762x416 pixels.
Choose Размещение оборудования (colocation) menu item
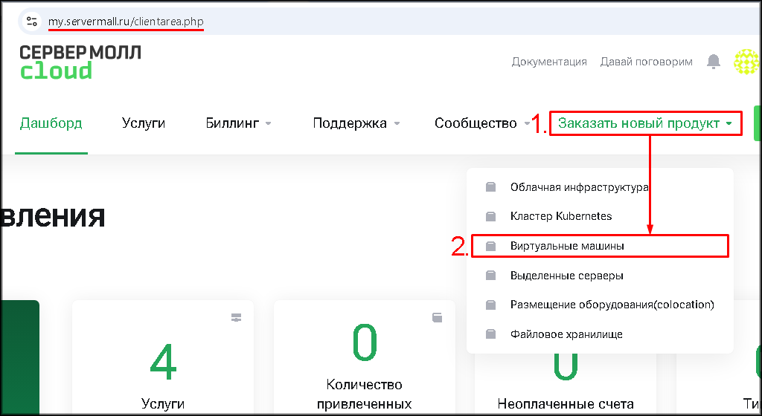[612, 305]
